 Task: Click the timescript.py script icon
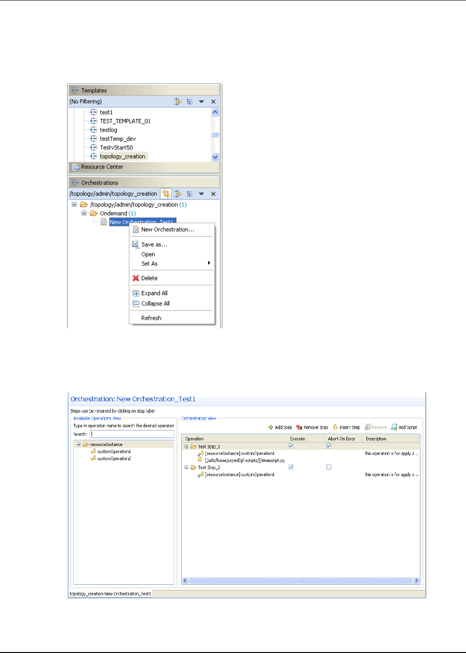pyautogui.click(x=200, y=460)
